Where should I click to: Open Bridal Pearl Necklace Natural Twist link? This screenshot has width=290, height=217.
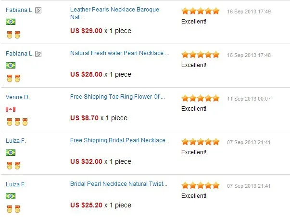click(119, 184)
